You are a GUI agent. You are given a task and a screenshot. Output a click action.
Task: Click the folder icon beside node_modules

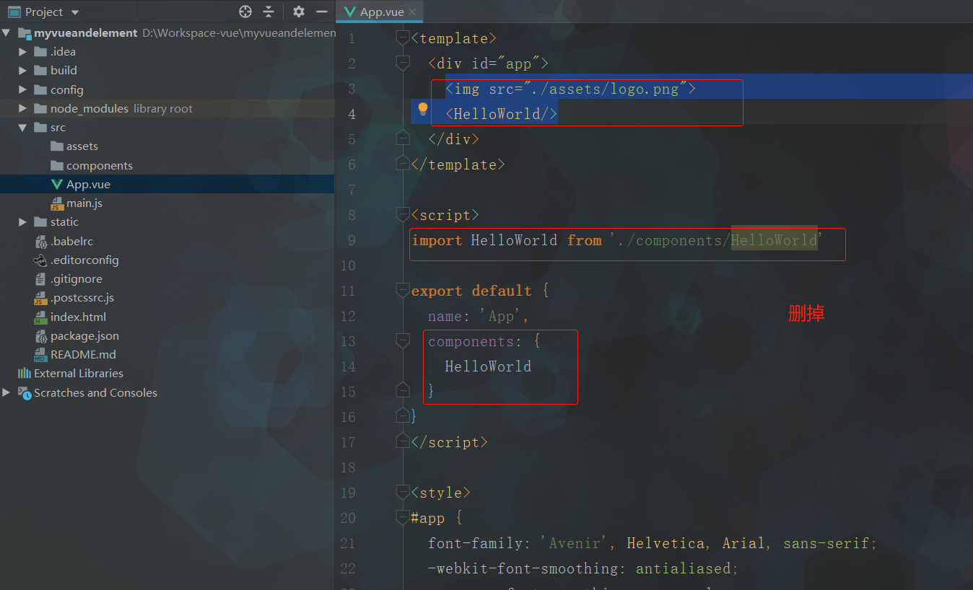[40, 109]
